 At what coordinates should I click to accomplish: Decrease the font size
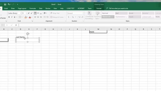pos(31,13)
